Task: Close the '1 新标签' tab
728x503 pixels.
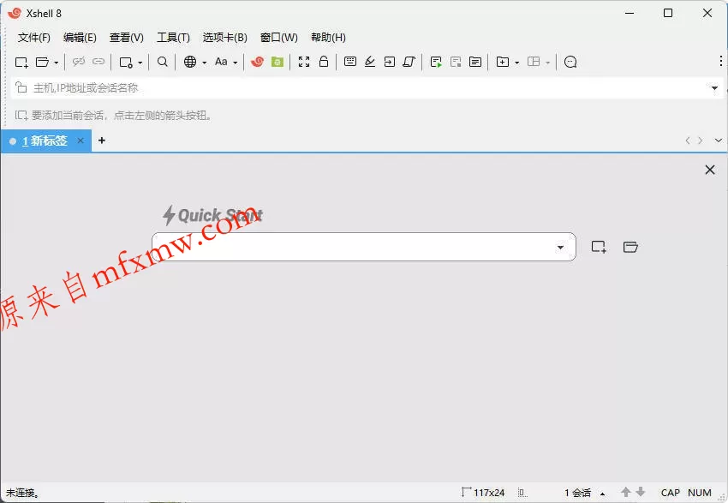Action: coord(81,141)
